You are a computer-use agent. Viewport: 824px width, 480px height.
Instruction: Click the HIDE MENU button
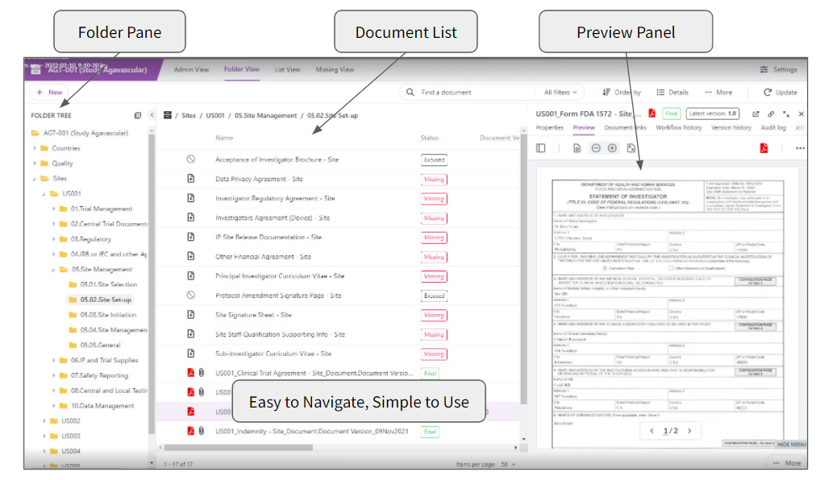[791, 445]
